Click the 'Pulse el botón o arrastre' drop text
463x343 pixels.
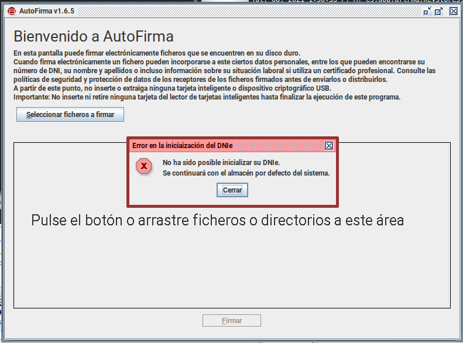pos(217,221)
